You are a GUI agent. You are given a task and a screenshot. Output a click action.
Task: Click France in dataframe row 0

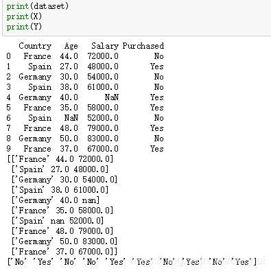pyautogui.click(x=38, y=56)
